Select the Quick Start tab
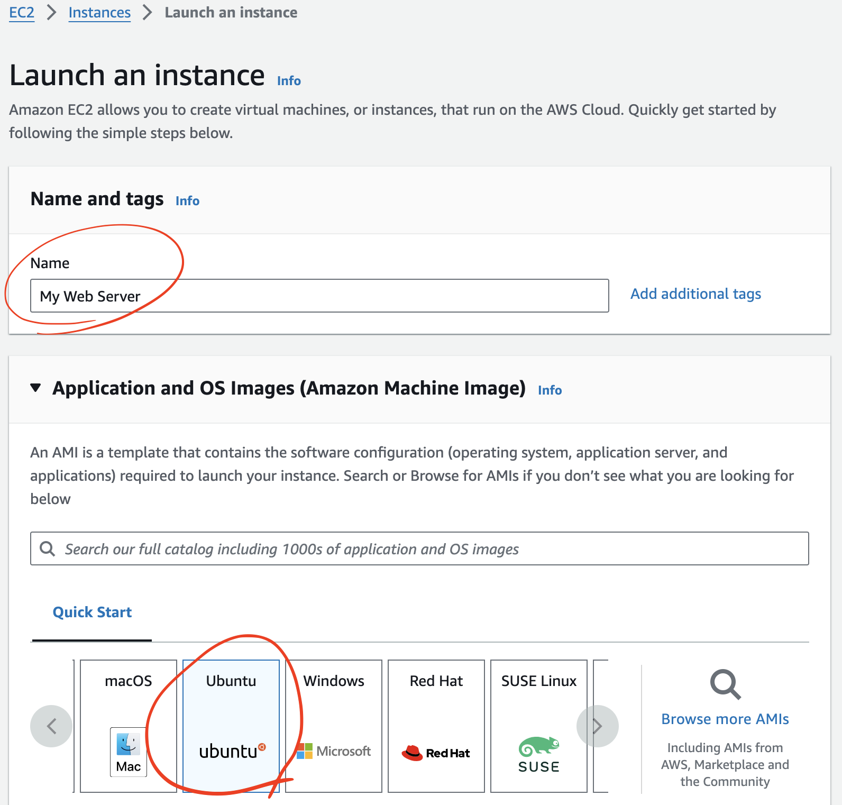 point(92,612)
